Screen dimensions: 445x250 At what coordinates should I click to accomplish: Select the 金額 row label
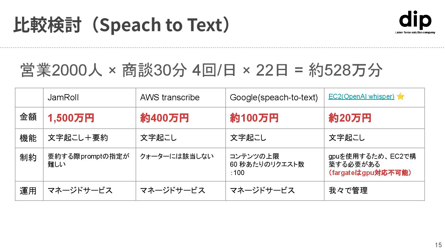[28, 117]
